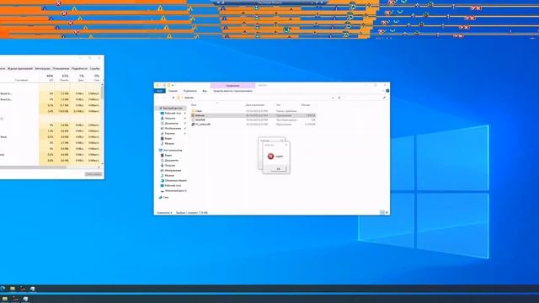Open the Поделиться ribbon tab

tap(190, 91)
